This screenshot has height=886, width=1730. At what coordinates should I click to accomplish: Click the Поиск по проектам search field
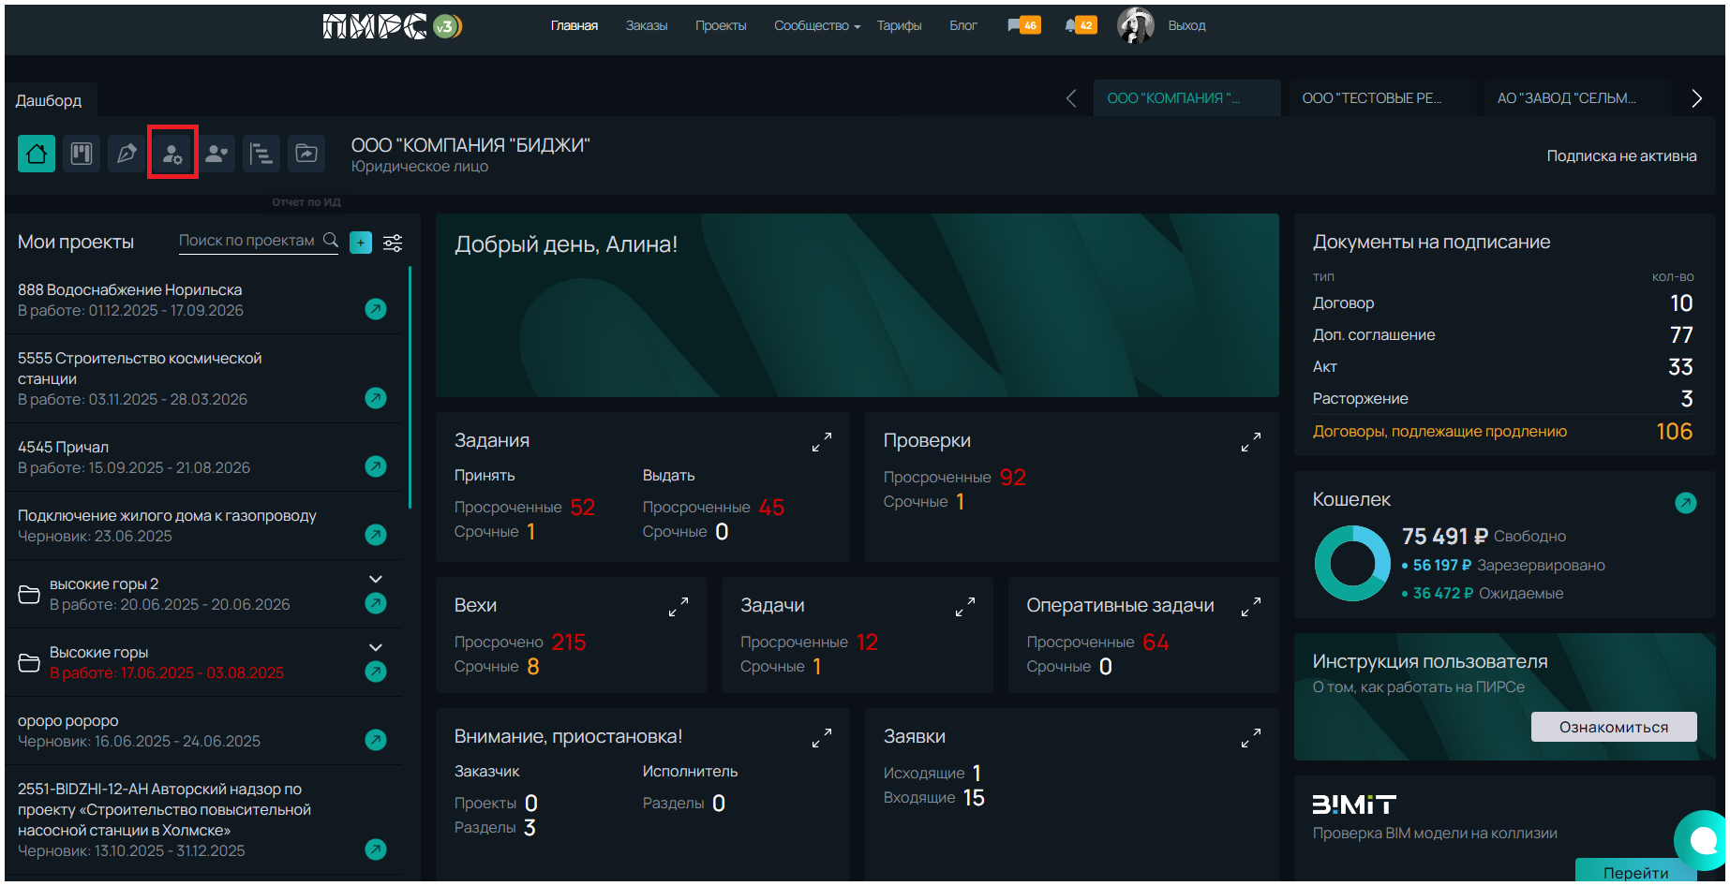[x=247, y=241]
